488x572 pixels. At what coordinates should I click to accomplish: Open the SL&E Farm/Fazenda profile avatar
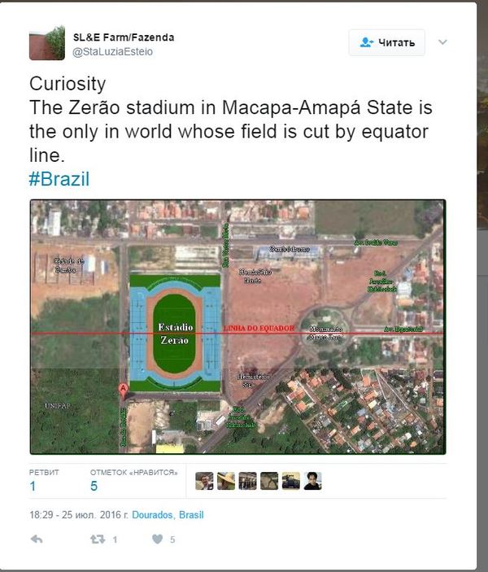[x=46, y=42]
